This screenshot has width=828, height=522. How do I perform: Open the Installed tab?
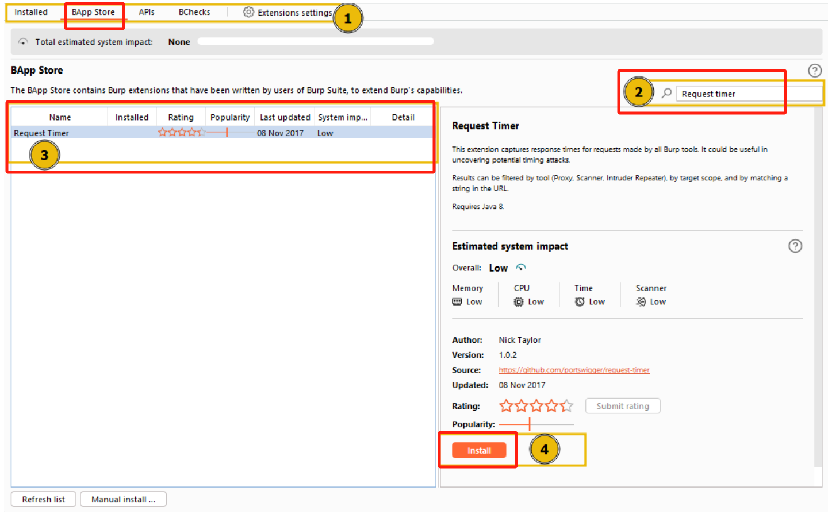coord(31,12)
